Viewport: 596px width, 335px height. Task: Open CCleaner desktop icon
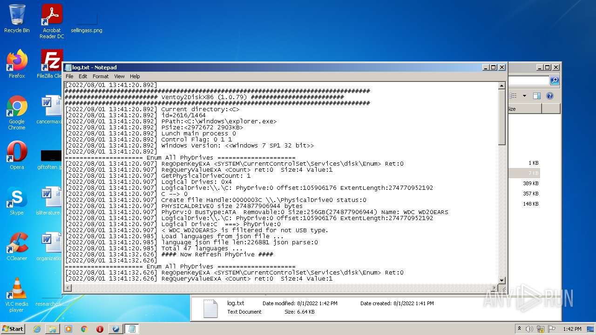[17, 247]
